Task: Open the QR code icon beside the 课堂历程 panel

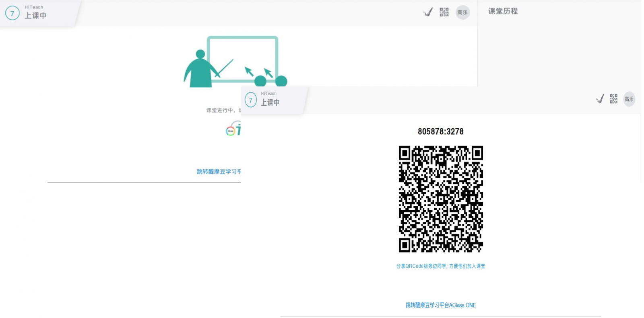Action: click(x=444, y=12)
